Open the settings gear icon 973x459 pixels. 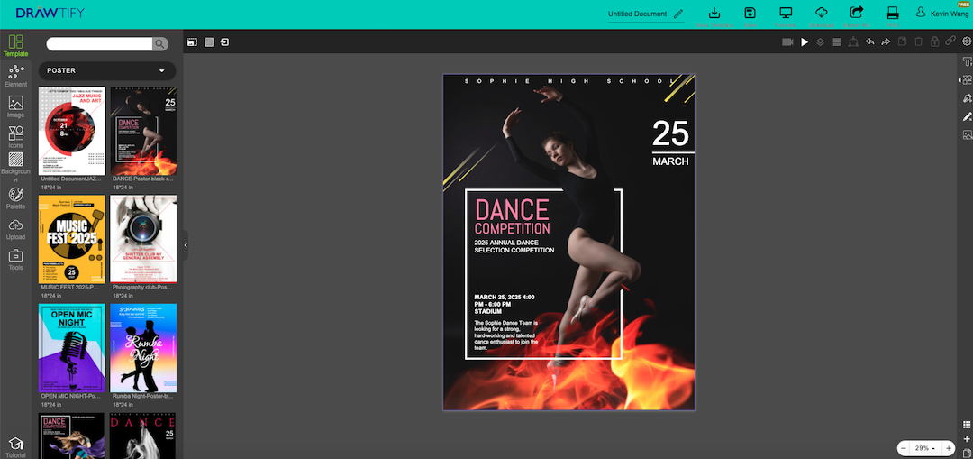coord(967,41)
